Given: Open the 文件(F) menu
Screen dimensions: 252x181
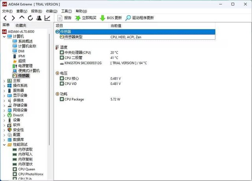Looking at the screenshot, I should click(x=7, y=11).
